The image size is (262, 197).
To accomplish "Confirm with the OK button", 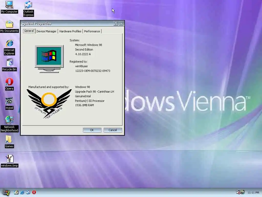I will (x=92, y=130).
